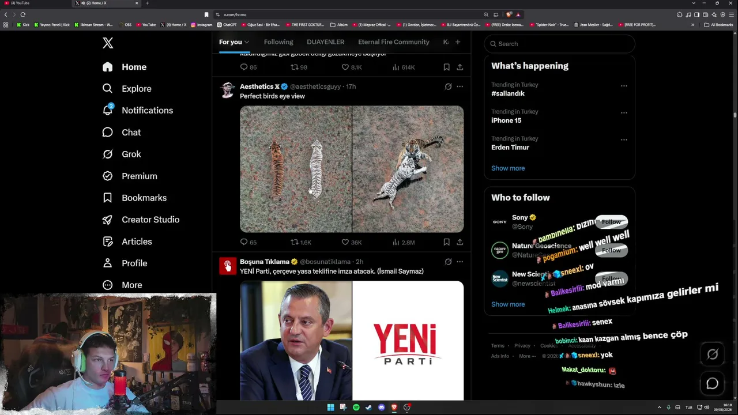This screenshot has width=738, height=415.
Task: Open the YENİ PARTİ logo image
Action: click(x=408, y=341)
